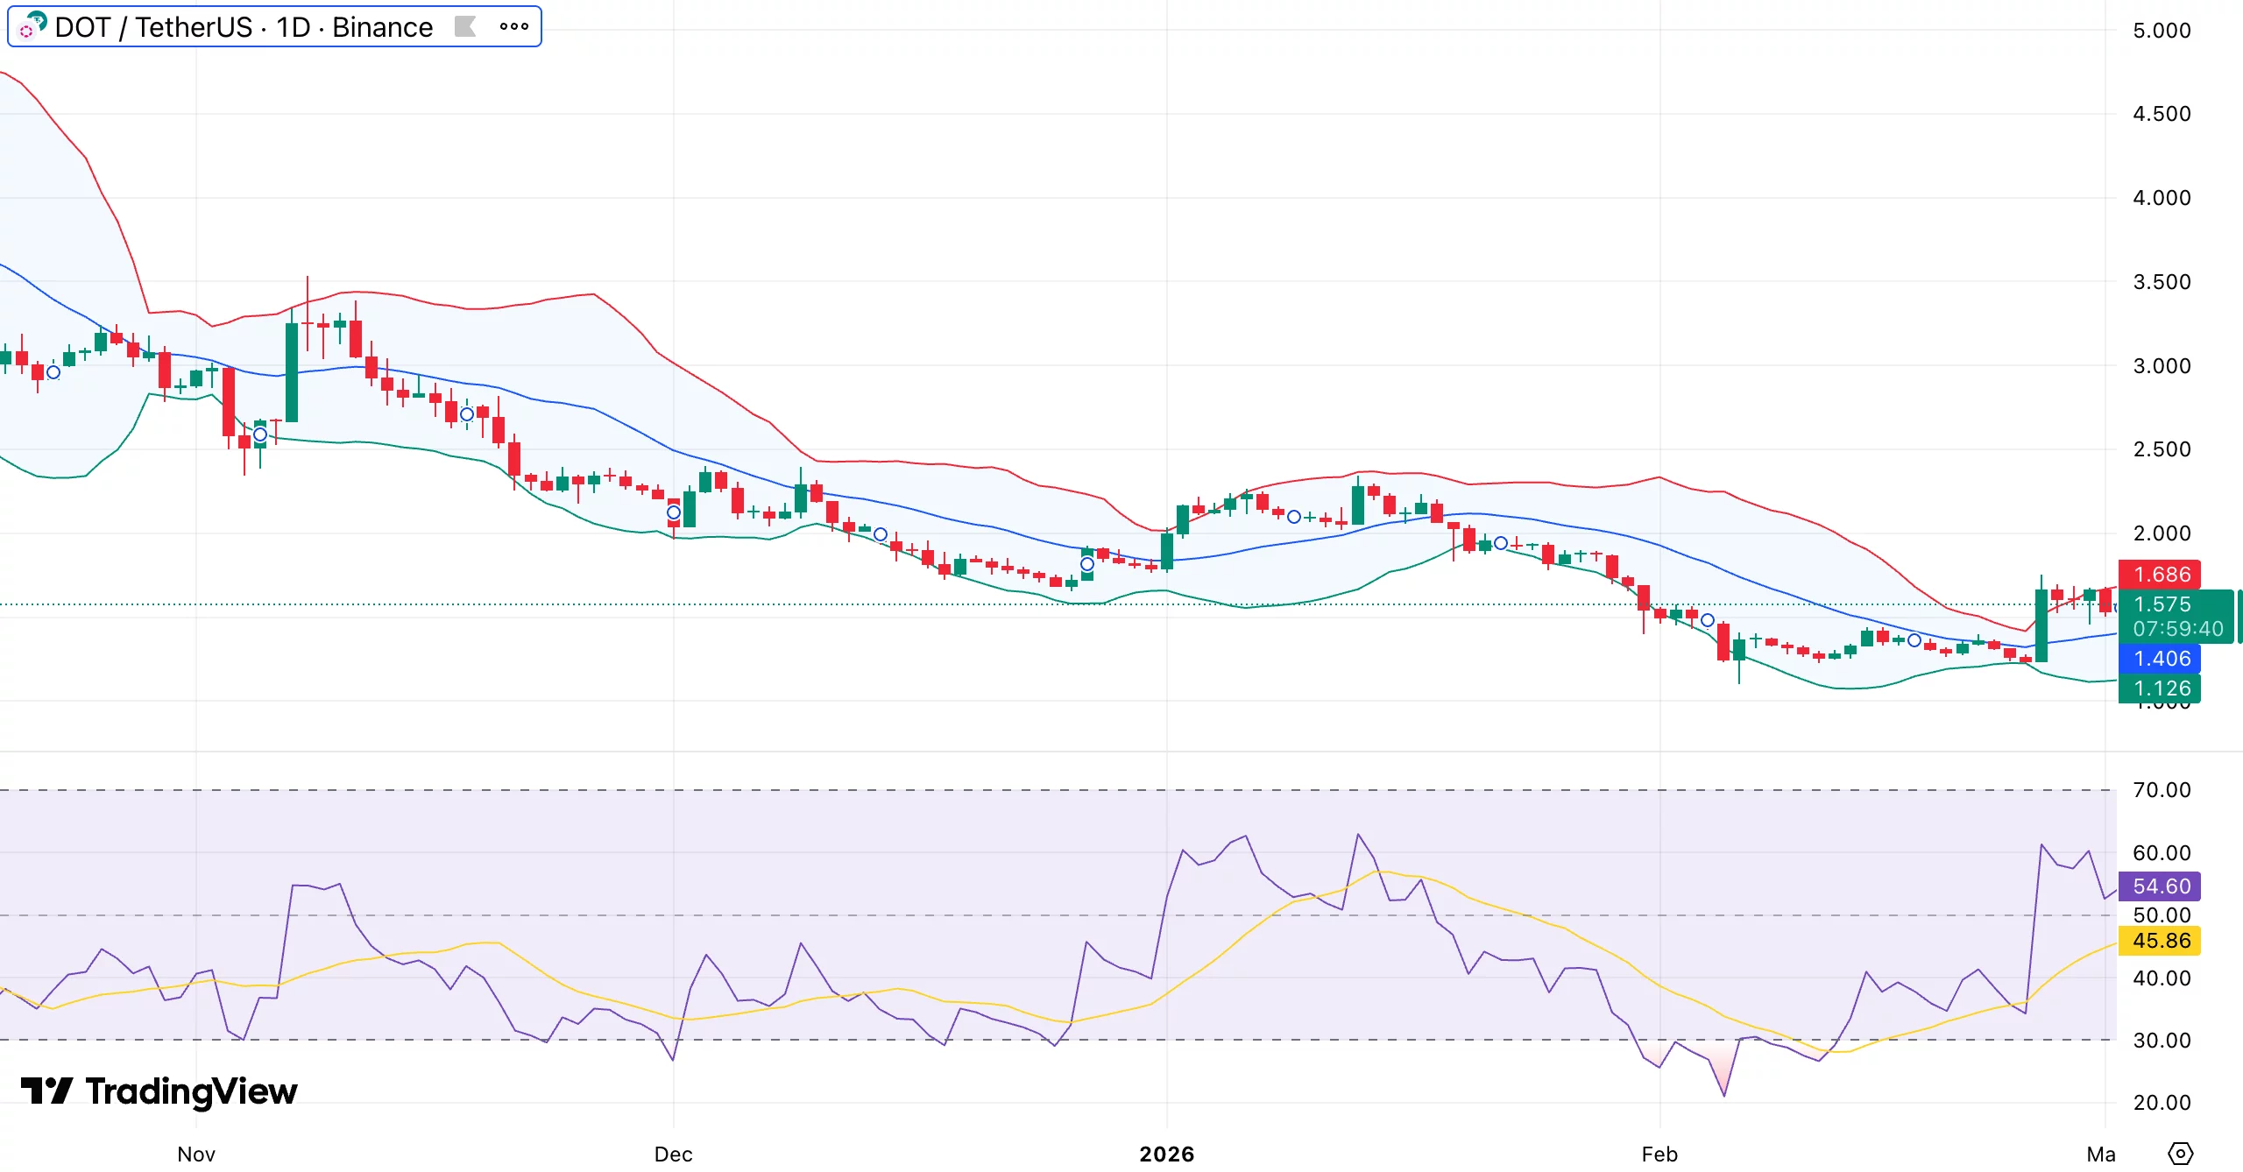Click the blue 1.406 band price label
The height and width of the screenshot is (1172, 2243).
(x=2162, y=659)
